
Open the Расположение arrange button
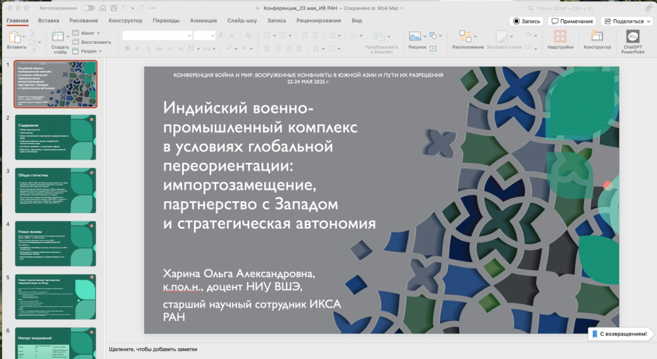[x=468, y=40]
